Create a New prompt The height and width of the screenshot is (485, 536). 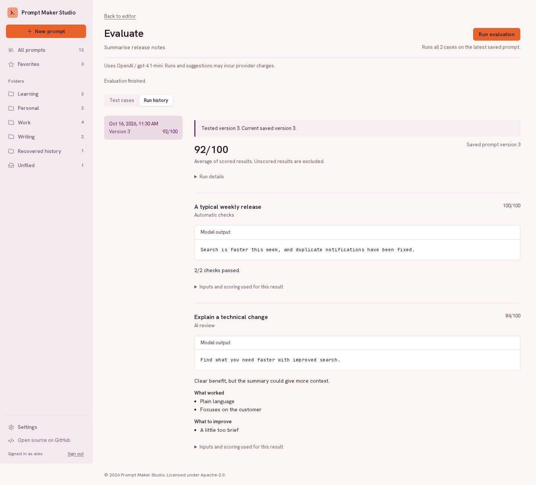[x=46, y=31]
